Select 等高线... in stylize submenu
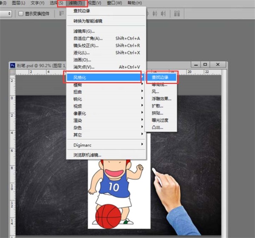Viewport: 255px width, 238px height. (161, 84)
